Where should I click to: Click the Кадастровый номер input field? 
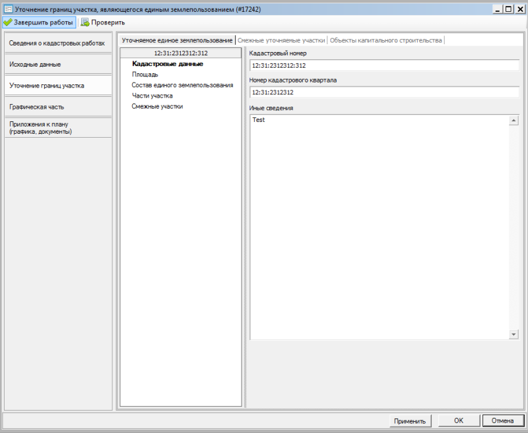tap(383, 66)
